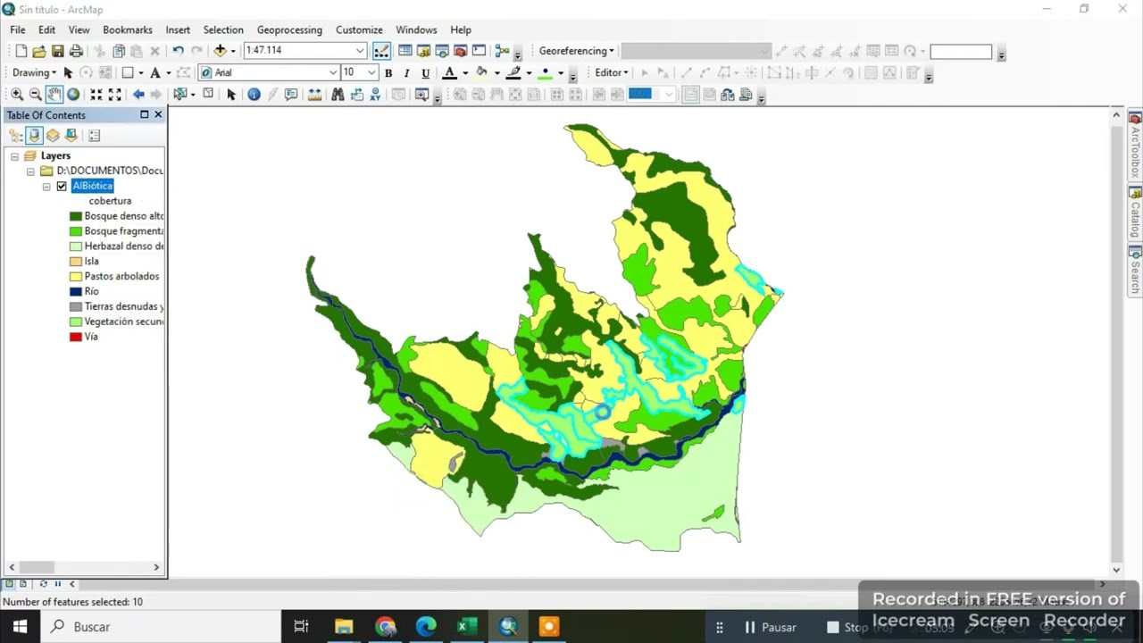The width and height of the screenshot is (1143, 643).
Task: Zoom to Full Extent globe
Action: [73, 95]
